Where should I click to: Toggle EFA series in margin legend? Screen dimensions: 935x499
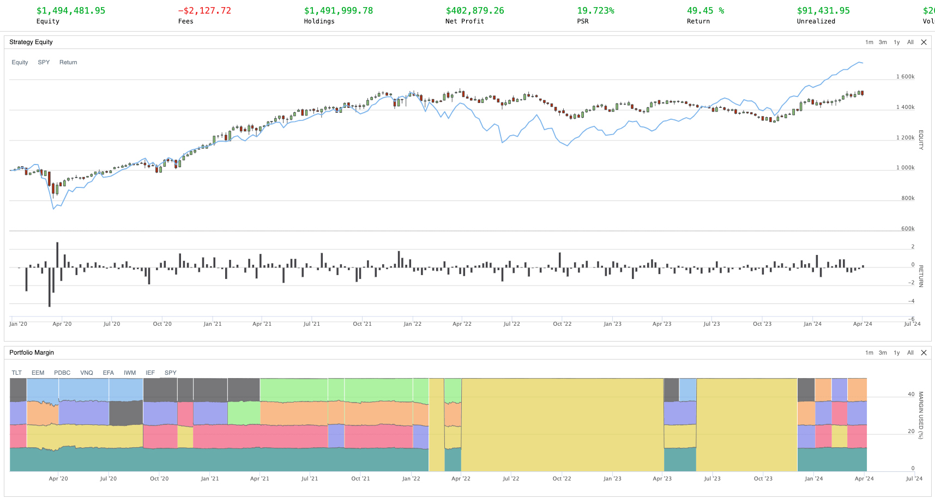point(108,373)
